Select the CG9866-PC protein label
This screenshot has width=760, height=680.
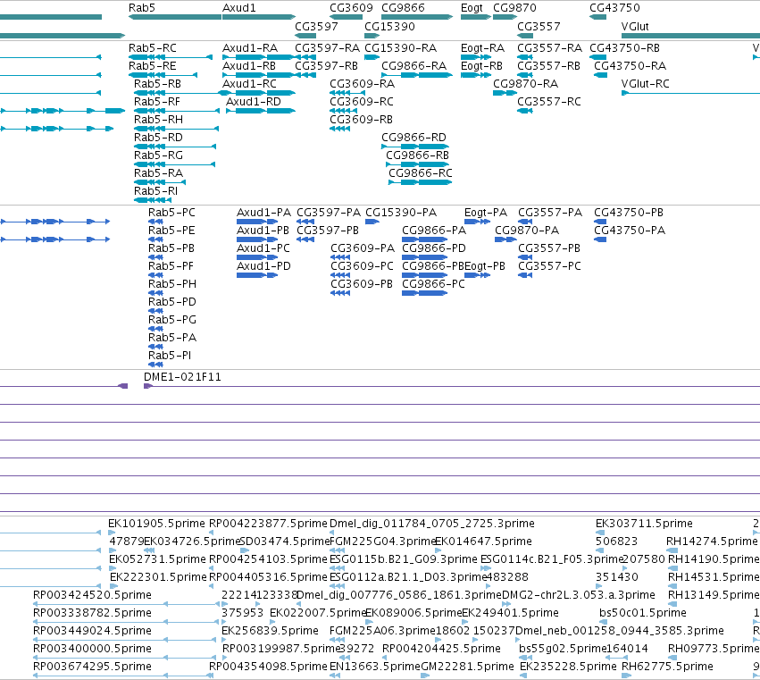point(433,284)
